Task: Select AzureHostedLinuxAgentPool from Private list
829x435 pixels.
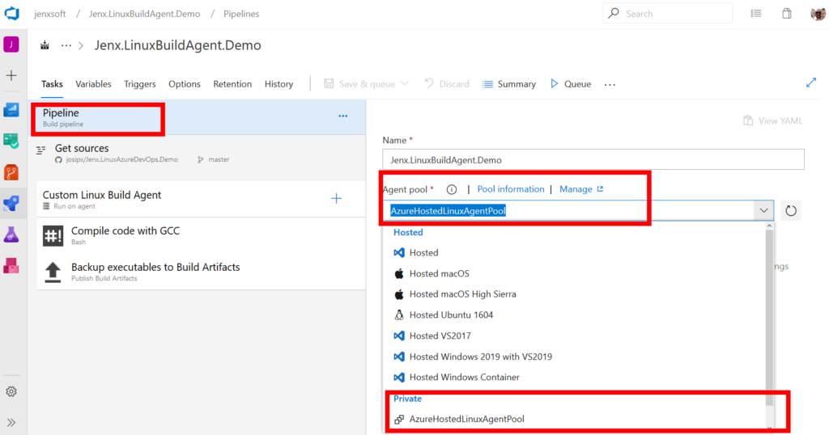Action: click(574, 419)
